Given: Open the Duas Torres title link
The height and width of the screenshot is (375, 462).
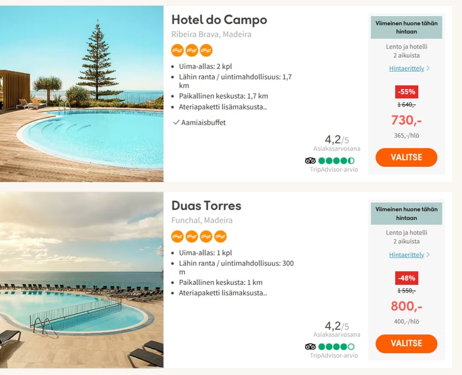Looking at the screenshot, I should 206,206.
